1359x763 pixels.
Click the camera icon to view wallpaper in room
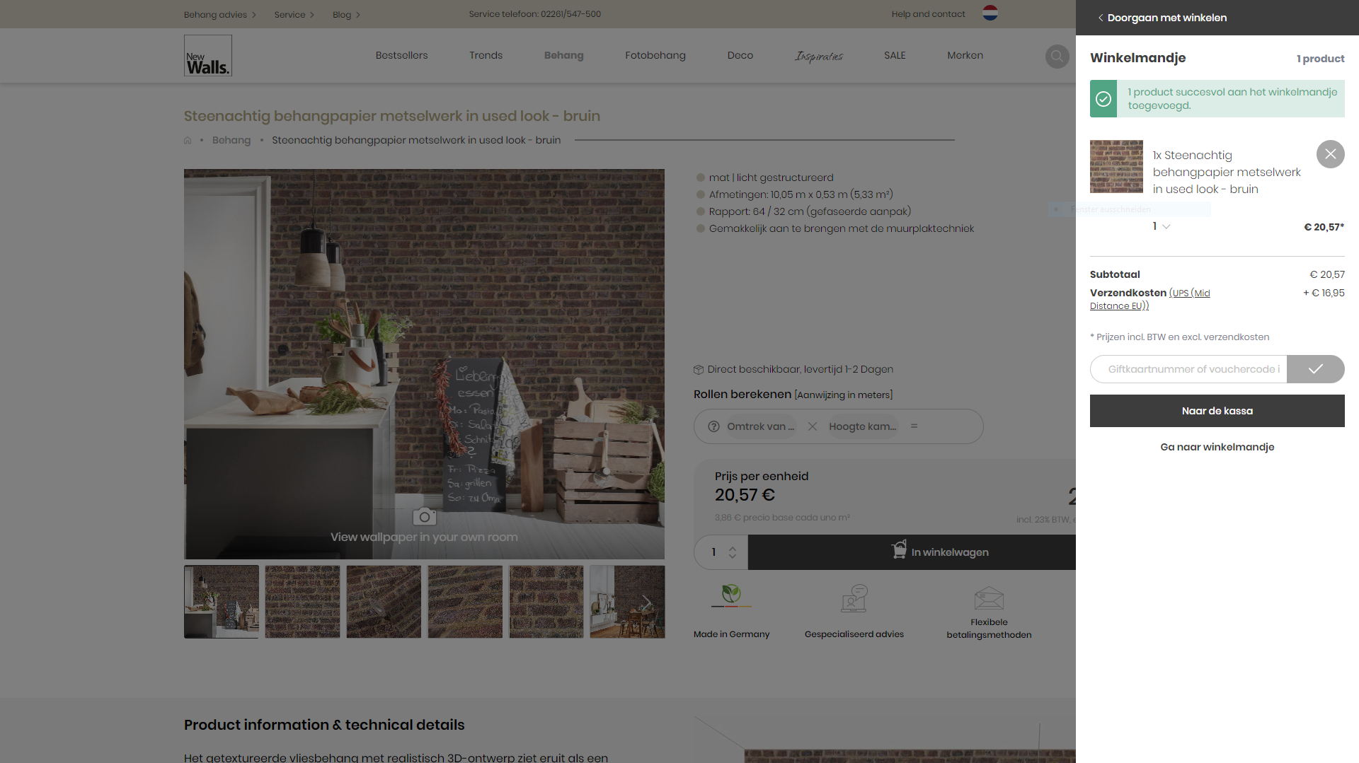[424, 516]
